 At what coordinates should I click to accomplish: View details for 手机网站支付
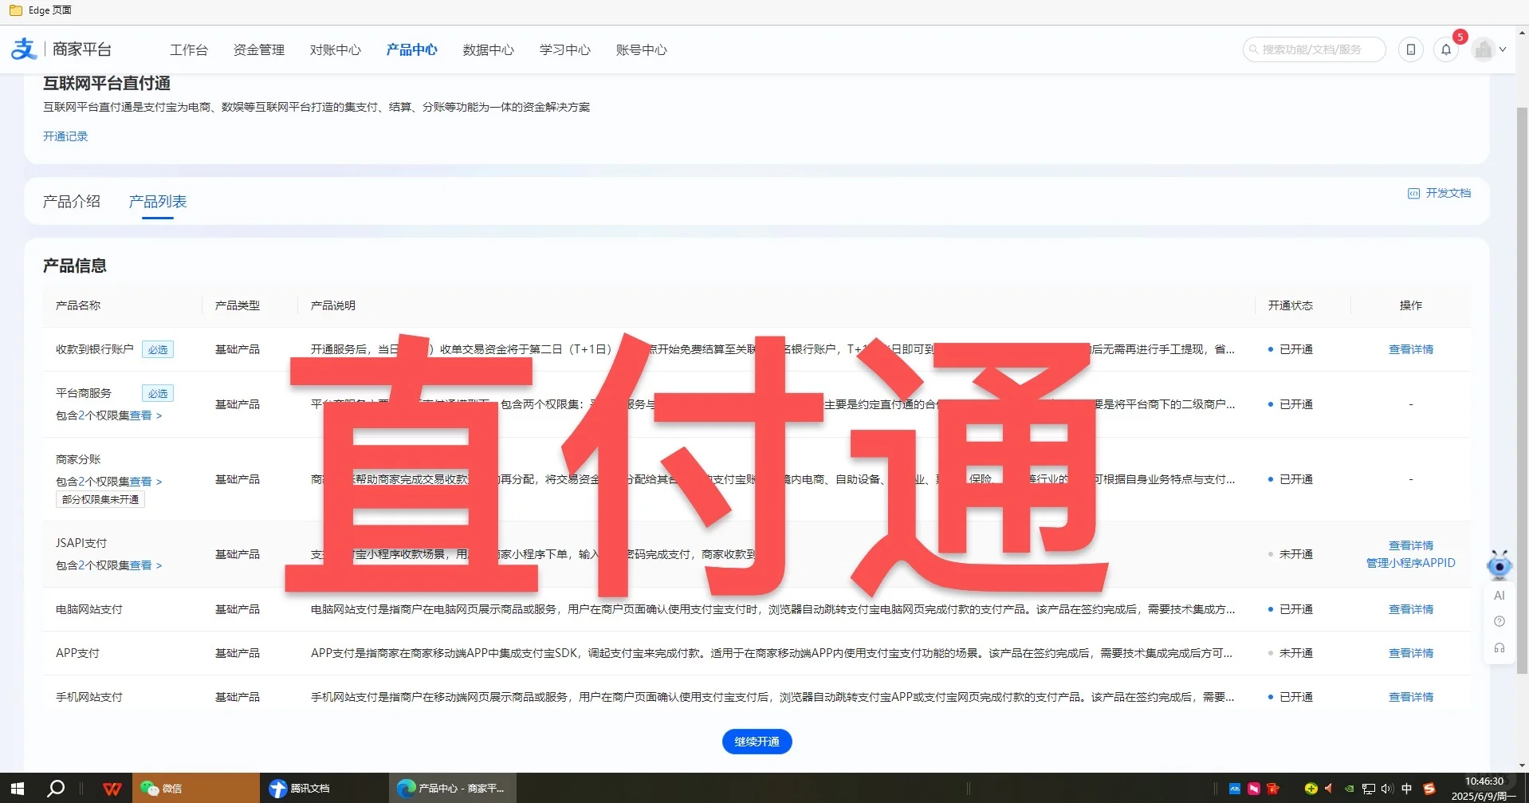pyautogui.click(x=1410, y=697)
